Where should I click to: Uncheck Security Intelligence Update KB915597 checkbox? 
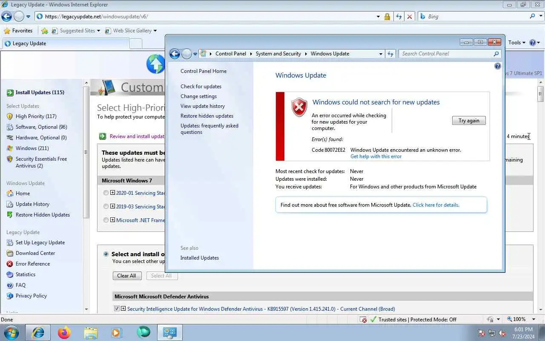pos(117,309)
